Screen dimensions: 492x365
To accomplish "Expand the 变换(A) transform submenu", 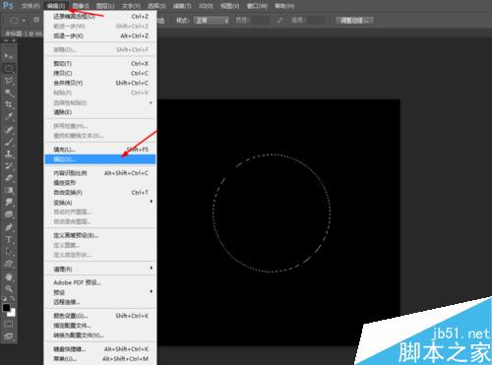I will click(100, 203).
